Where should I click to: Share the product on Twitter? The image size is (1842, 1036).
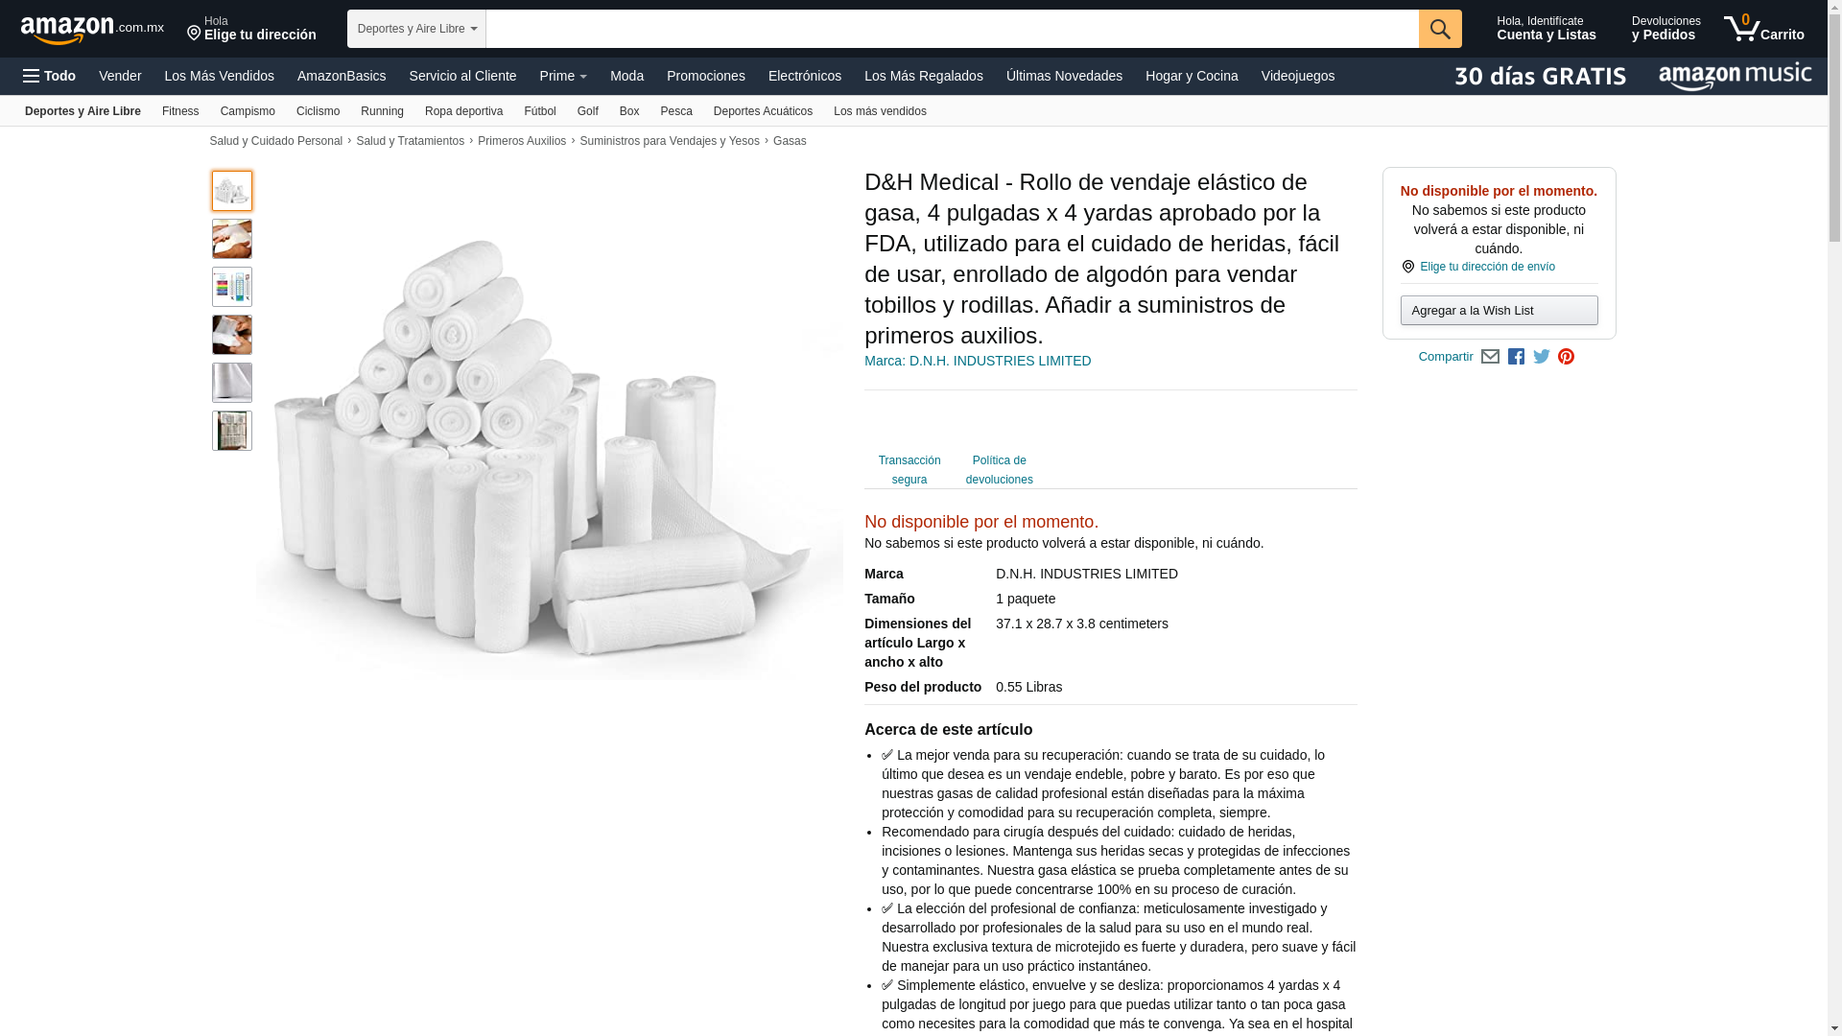(1542, 357)
